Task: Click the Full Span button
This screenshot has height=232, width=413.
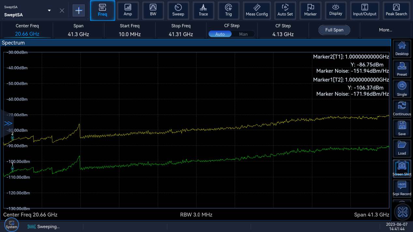Action: tap(334, 30)
